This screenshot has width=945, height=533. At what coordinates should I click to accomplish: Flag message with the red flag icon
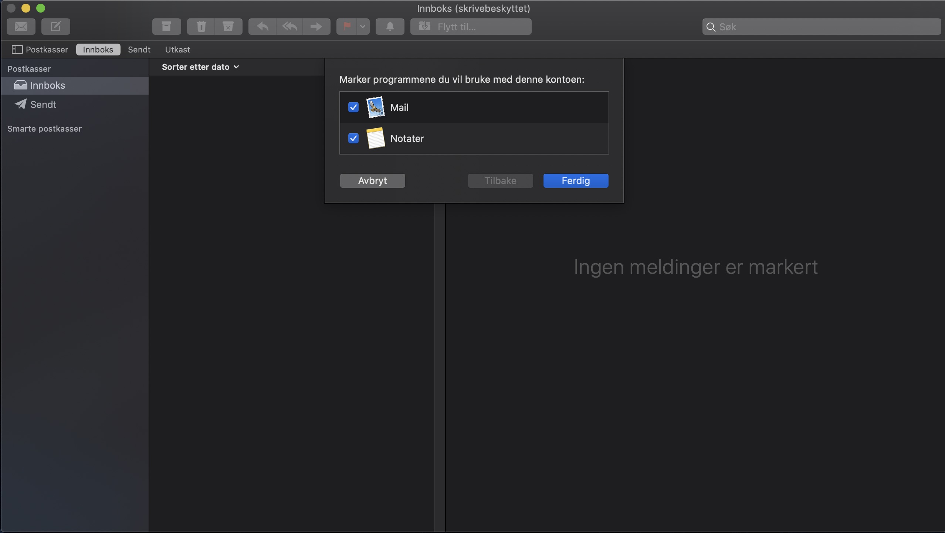pyautogui.click(x=347, y=27)
